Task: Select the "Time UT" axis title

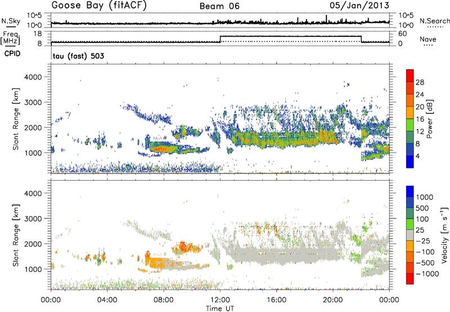Action: (220, 309)
